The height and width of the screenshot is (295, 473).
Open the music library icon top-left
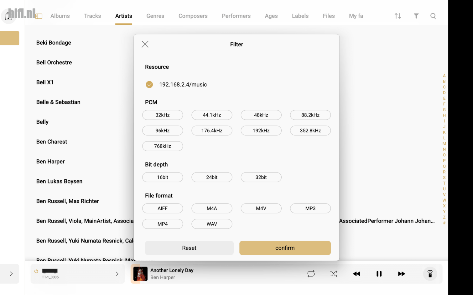tap(8, 16)
